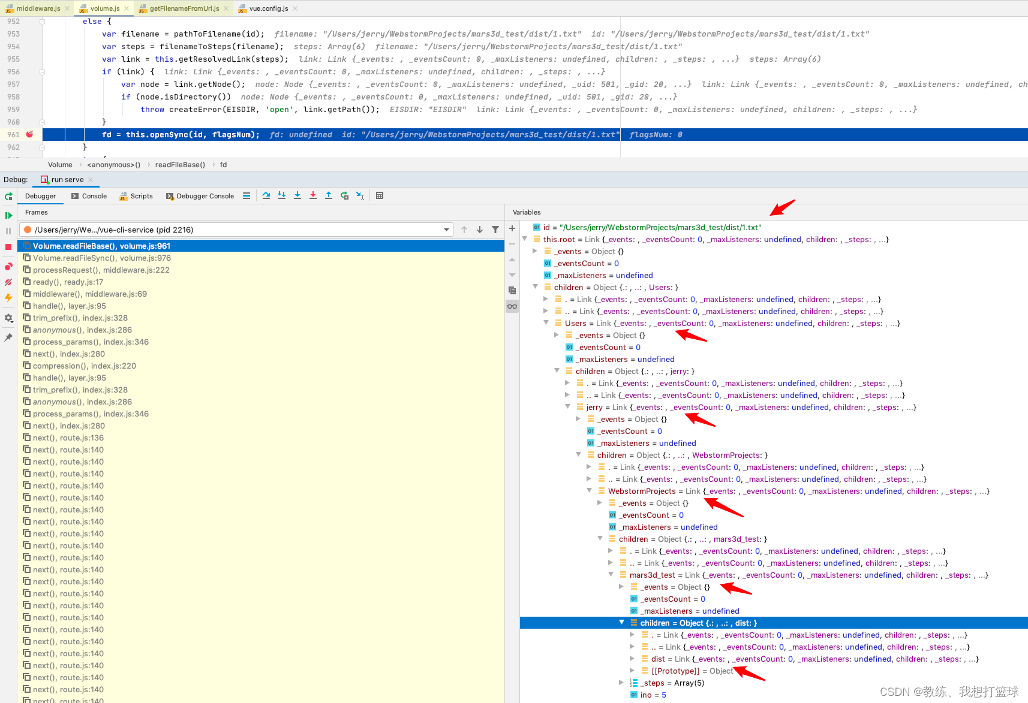1028x703 pixels.
Task: Select the next frame down arrow
Action: click(x=480, y=230)
